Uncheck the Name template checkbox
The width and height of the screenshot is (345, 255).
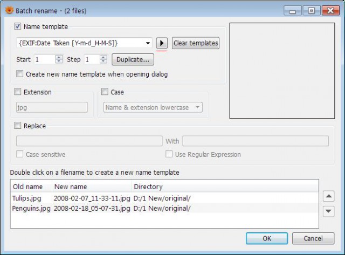click(x=18, y=26)
